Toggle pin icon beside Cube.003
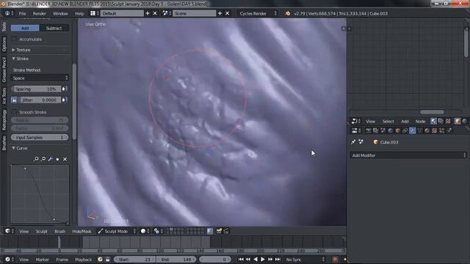Viewport: 470px width, 264px height. (x=353, y=142)
